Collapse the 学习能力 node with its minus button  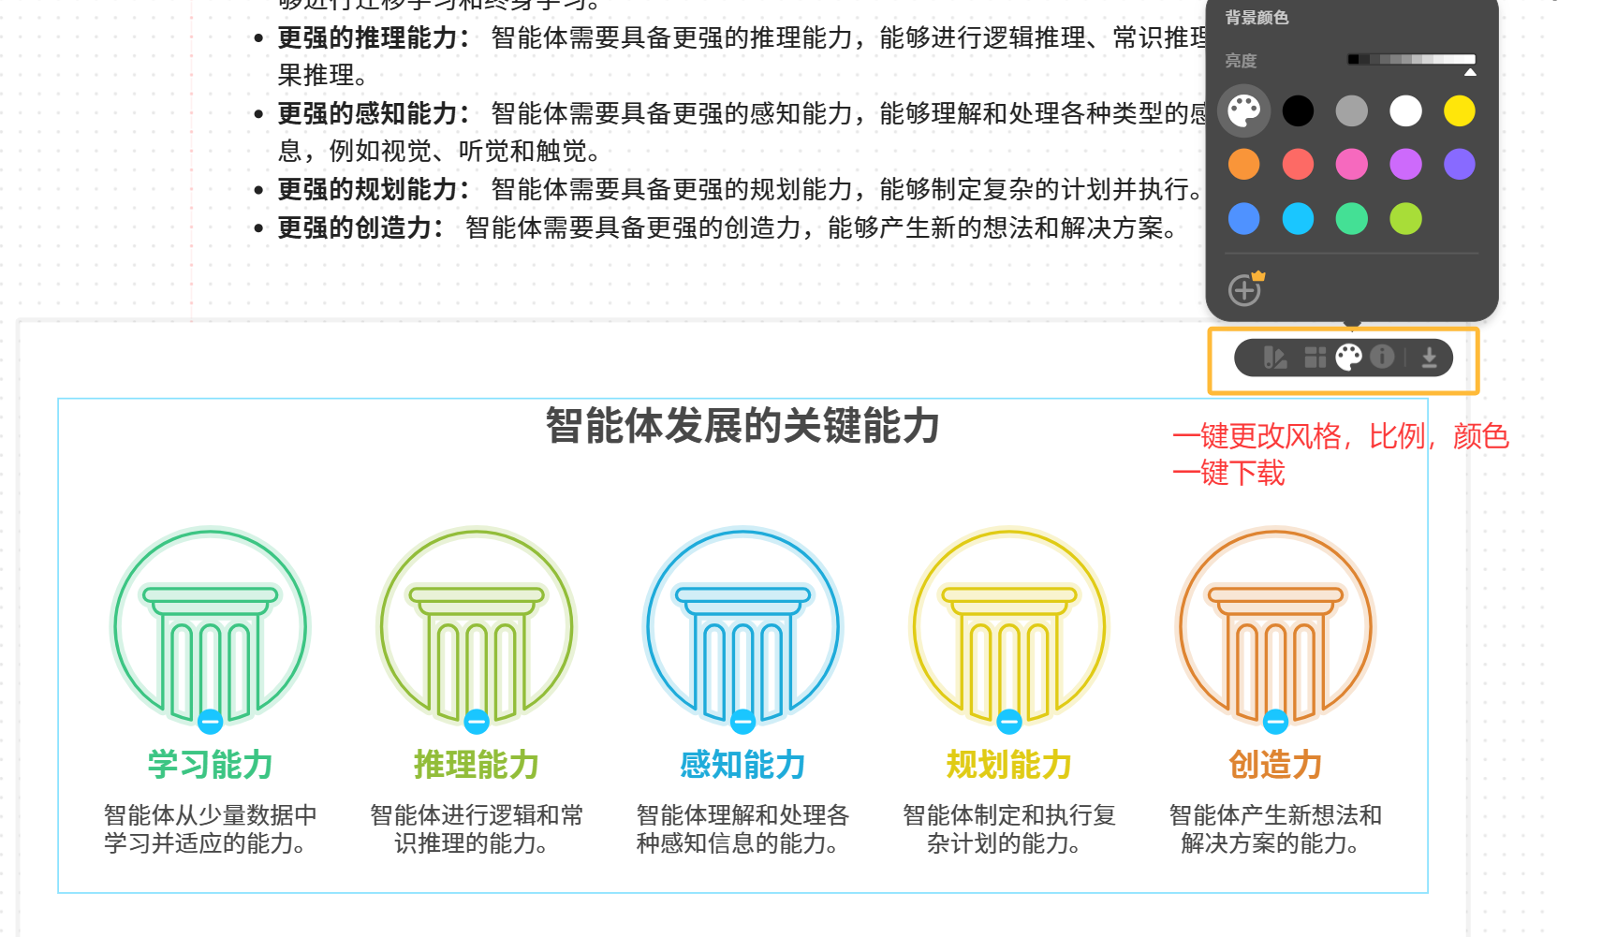[x=211, y=721]
